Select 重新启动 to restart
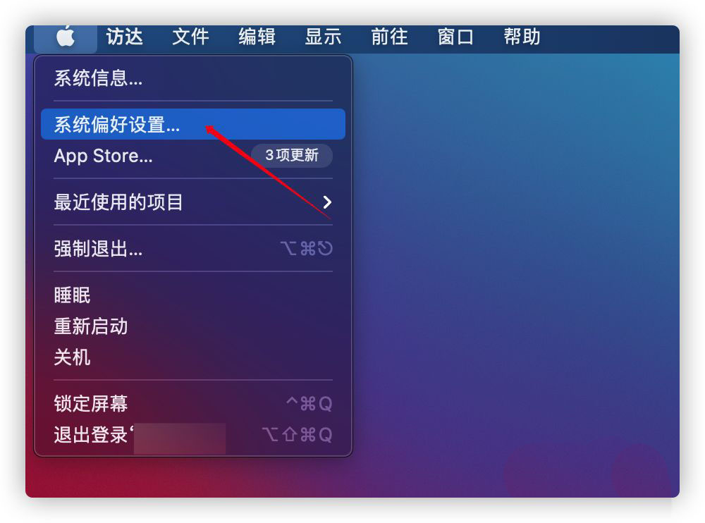 coord(193,326)
